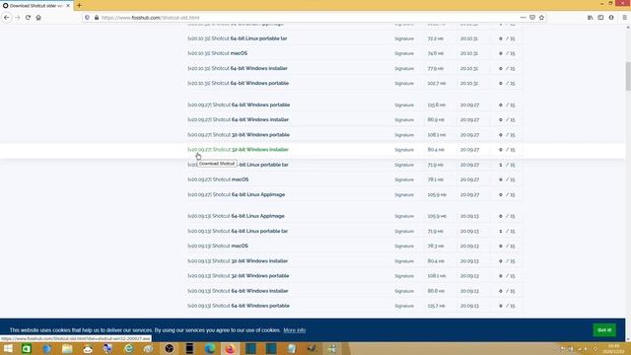Download v20.10.31 64-bit Windows installer
The width and height of the screenshot is (631, 355).
(238, 68)
